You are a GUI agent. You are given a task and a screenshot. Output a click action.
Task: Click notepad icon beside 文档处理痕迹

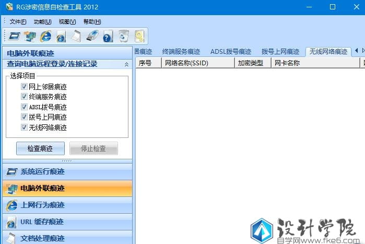click(11, 238)
